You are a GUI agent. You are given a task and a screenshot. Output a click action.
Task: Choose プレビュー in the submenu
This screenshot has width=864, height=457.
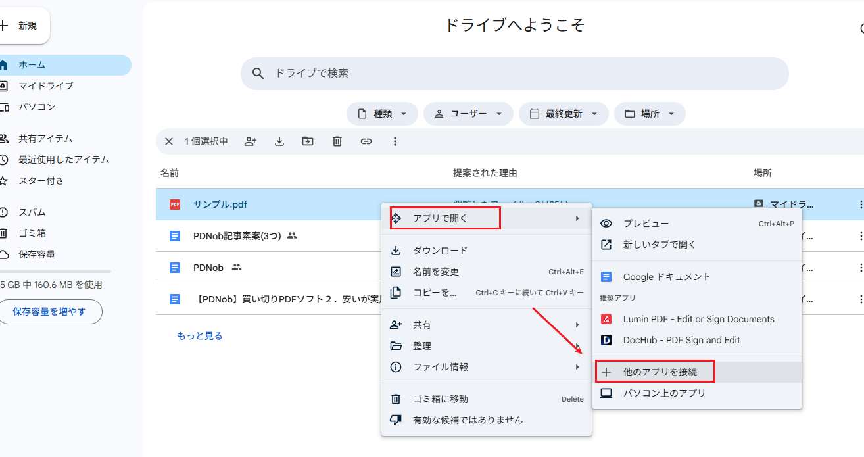[x=697, y=224]
